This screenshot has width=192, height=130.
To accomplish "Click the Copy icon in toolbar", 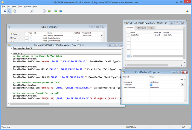I will coord(10,11).
